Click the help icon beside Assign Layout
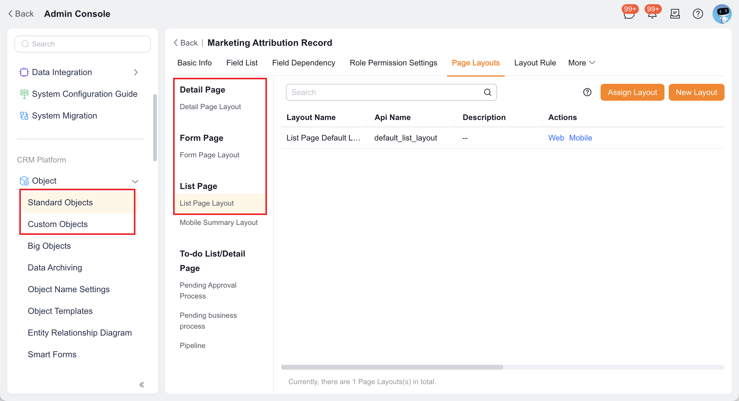 pyautogui.click(x=587, y=92)
